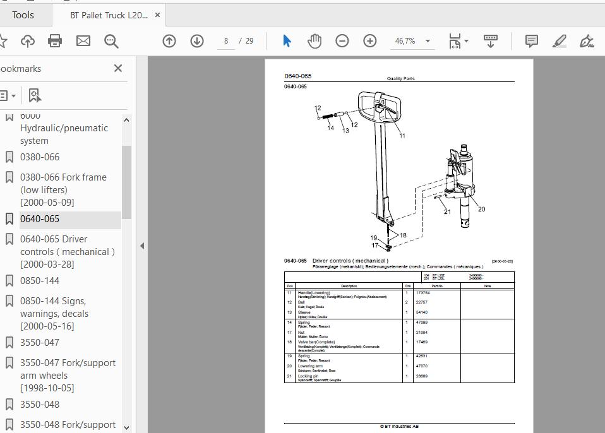The image size is (605, 433).
Task: Select the 0850-144 bookmark
Action: click(40, 281)
